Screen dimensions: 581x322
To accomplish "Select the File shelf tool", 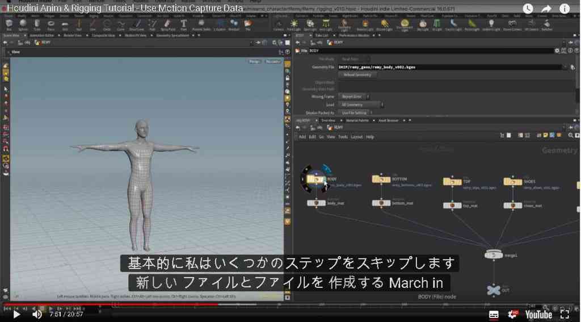I will (x=248, y=25).
